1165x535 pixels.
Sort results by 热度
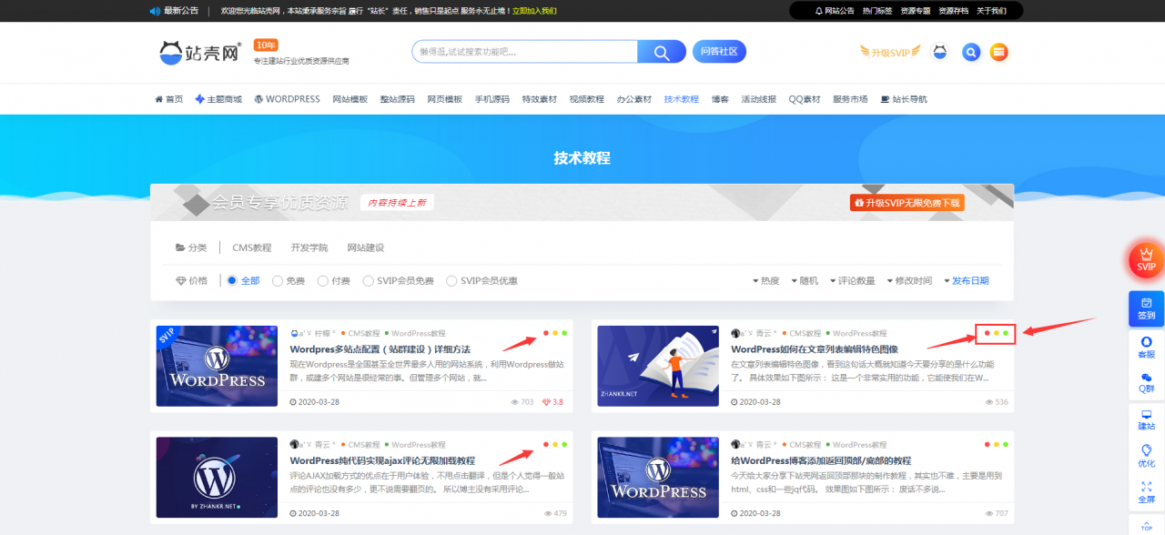pyautogui.click(x=765, y=281)
